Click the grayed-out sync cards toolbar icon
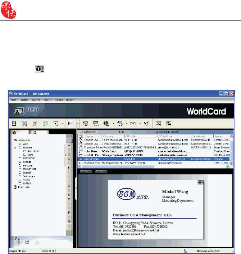Viewport: 241px width, 254px height. point(45,124)
